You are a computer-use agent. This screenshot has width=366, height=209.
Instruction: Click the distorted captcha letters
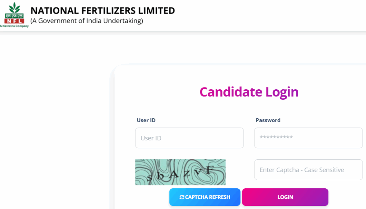tap(180, 174)
